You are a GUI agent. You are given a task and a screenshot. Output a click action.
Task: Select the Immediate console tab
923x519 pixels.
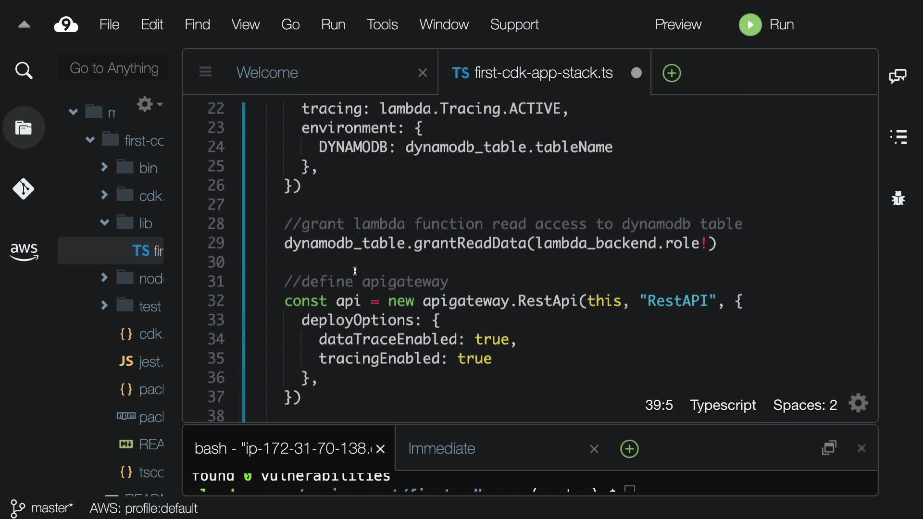441,448
